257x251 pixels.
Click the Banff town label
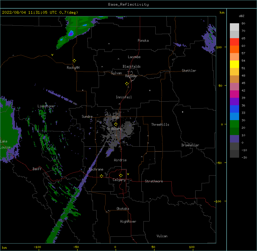pyautogui.click(x=37, y=169)
